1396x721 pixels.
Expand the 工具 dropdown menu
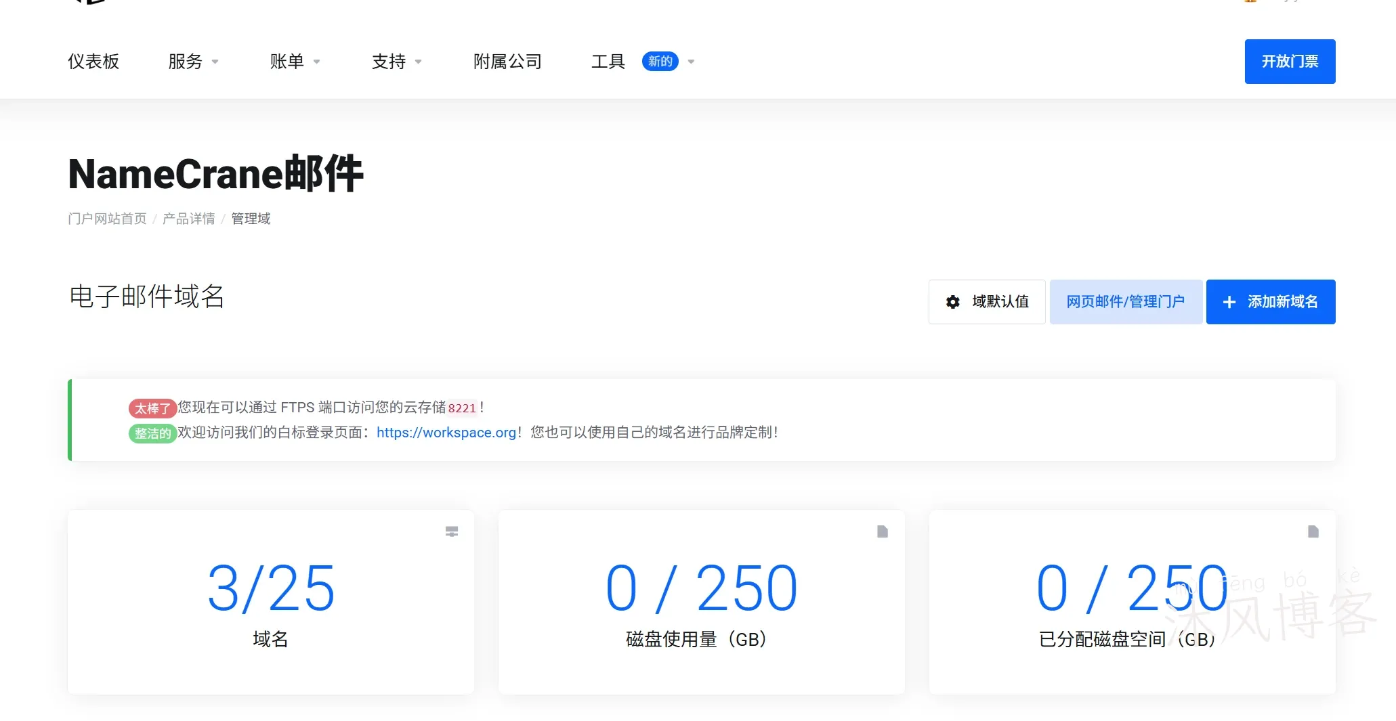[643, 62]
